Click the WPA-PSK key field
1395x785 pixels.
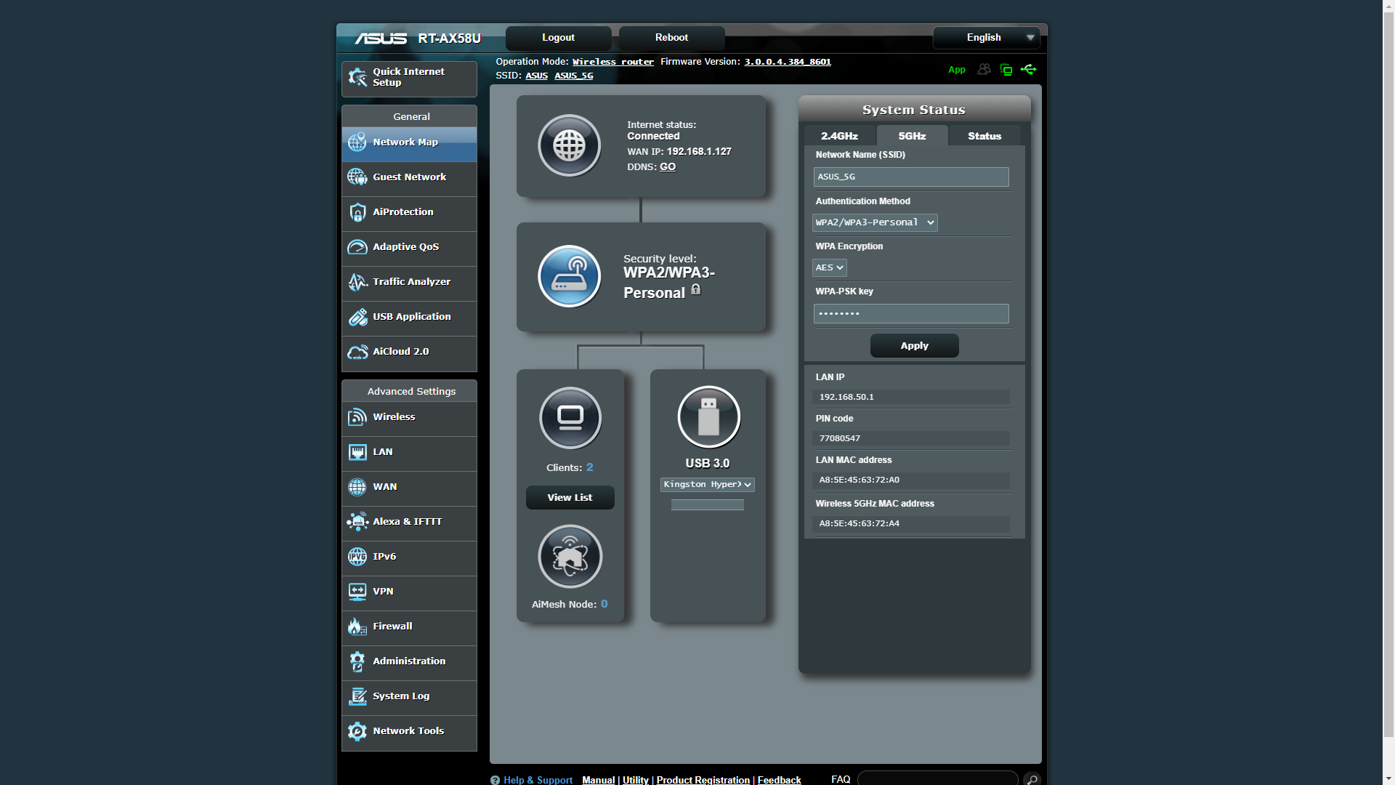click(910, 314)
